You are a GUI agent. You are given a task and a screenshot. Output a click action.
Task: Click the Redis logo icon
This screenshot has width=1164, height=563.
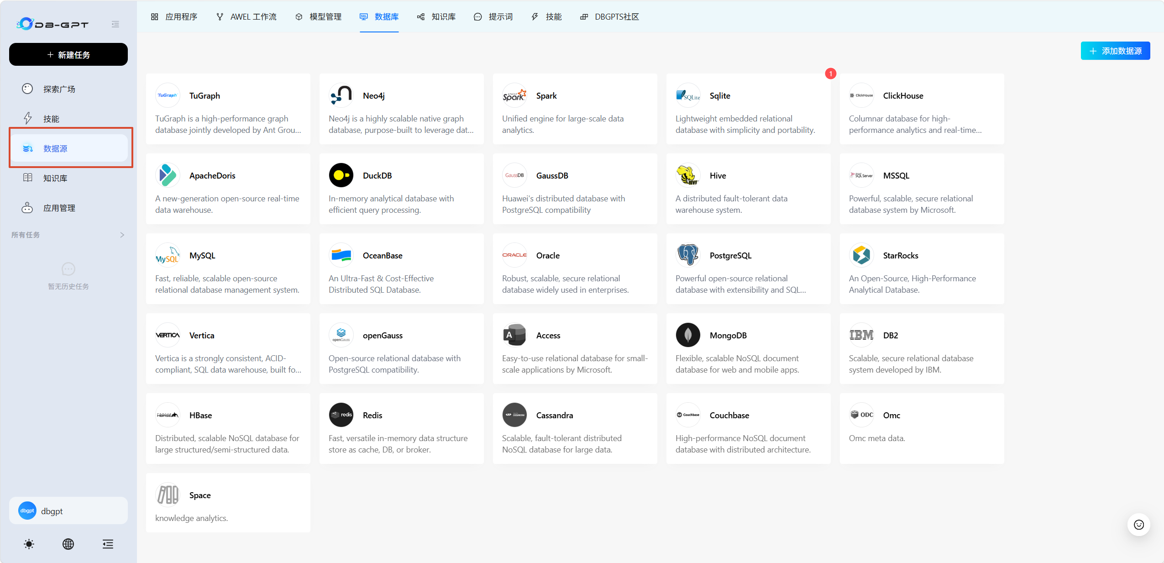click(341, 415)
